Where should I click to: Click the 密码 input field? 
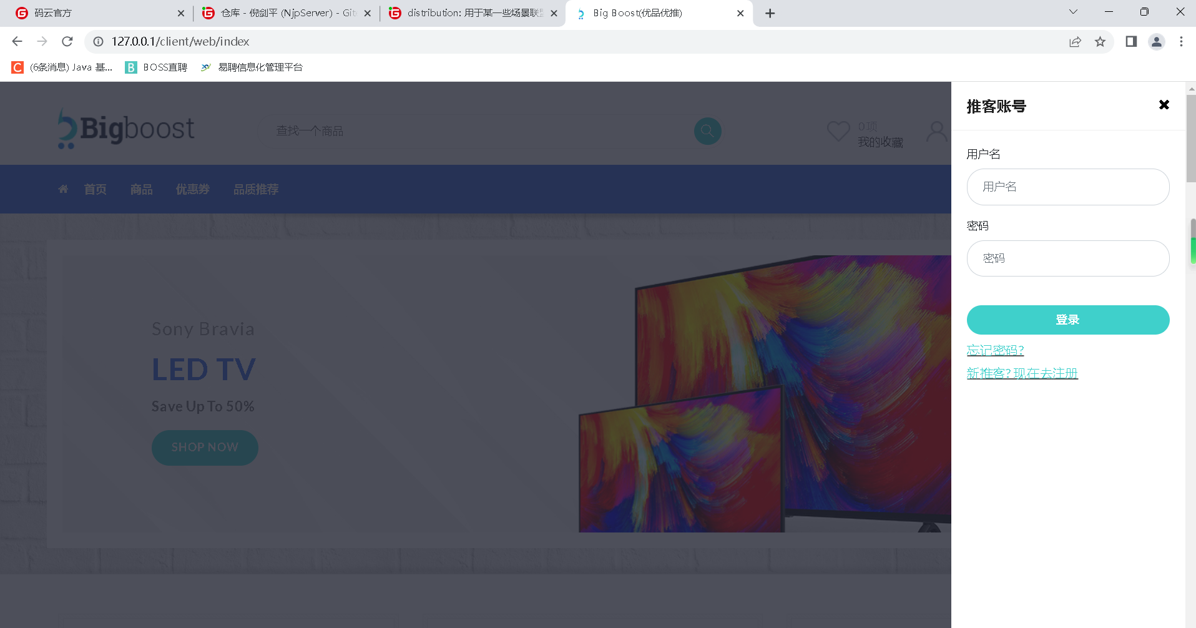(1068, 258)
